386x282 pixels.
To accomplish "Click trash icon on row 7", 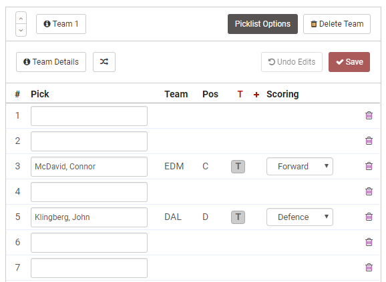I will pyautogui.click(x=369, y=267).
